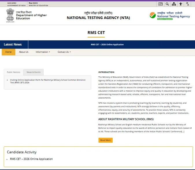Go to the Home menu item
This screenshot has height=170, width=195.
[8, 52]
